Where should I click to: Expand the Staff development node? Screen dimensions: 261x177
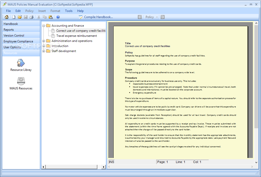tap(44, 51)
